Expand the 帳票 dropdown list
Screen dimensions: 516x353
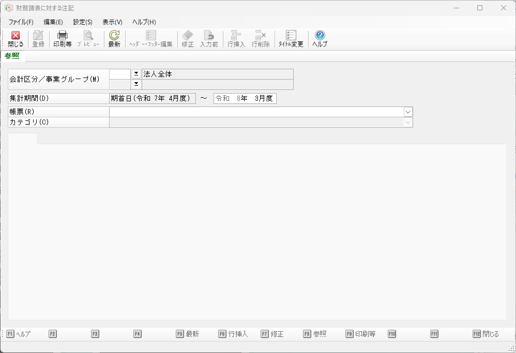point(407,112)
